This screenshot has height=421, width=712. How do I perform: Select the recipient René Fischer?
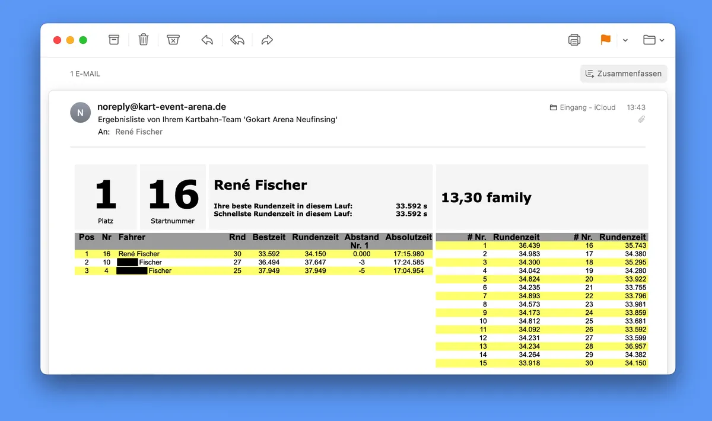(x=139, y=132)
